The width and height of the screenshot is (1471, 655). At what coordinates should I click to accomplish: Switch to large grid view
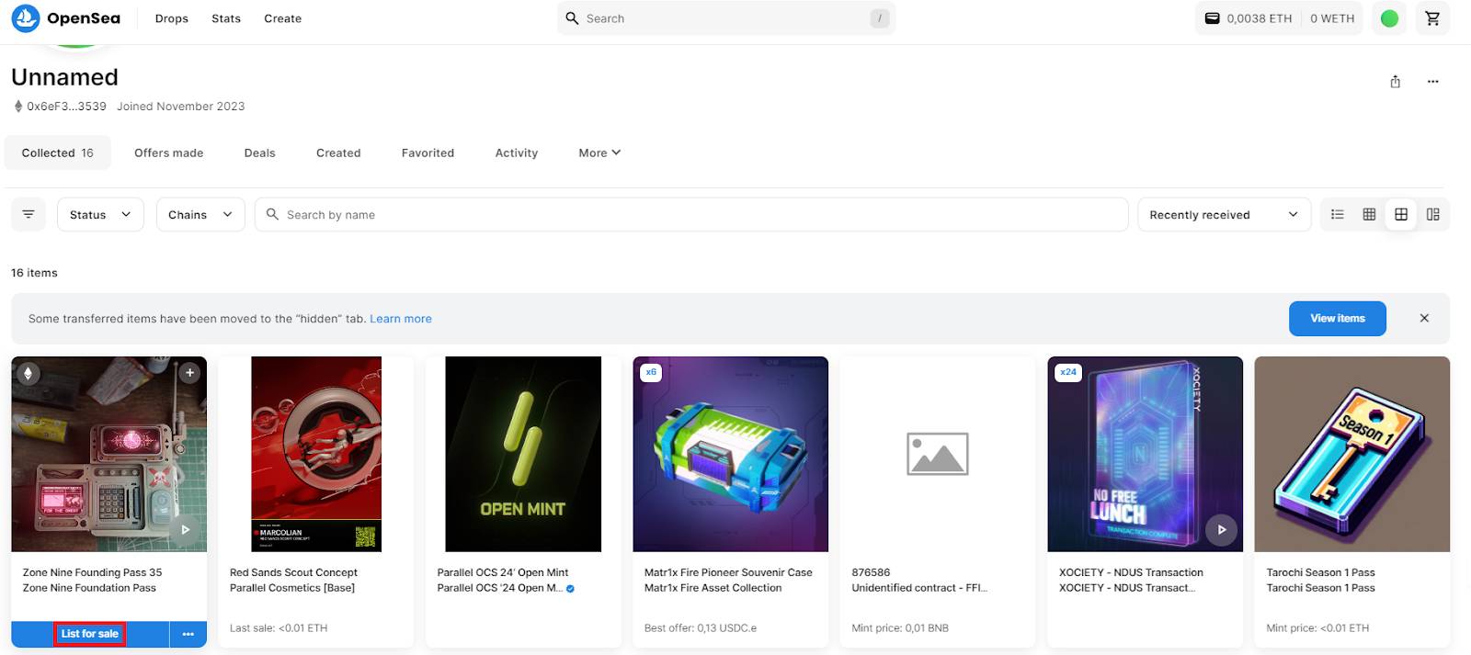pyautogui.click(x=1401, y=214)
